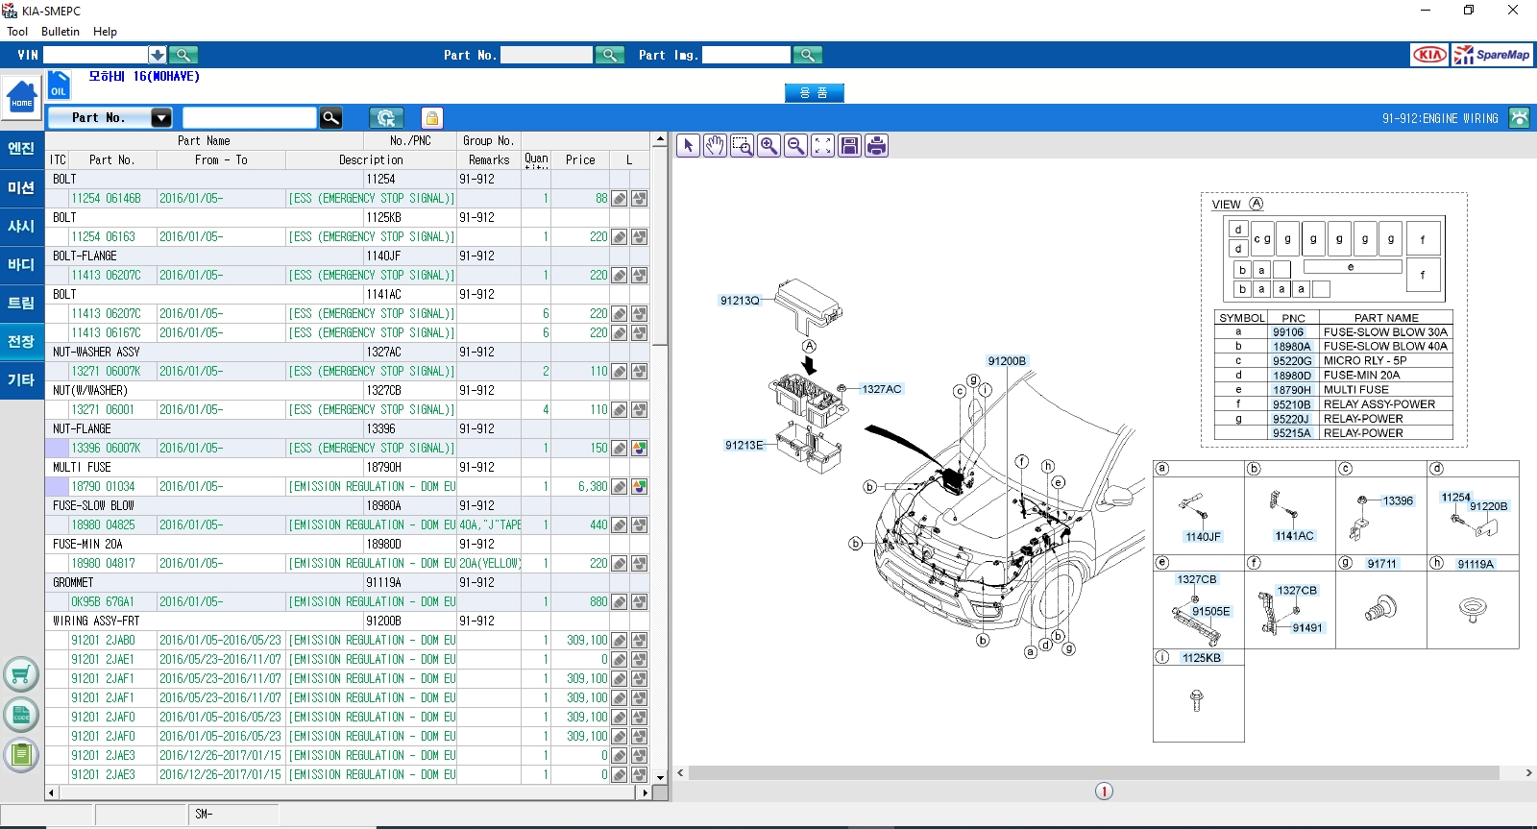This screenshot has width=1537, height=829.
Task: Print the diagram
Action: tap(876, 145)
